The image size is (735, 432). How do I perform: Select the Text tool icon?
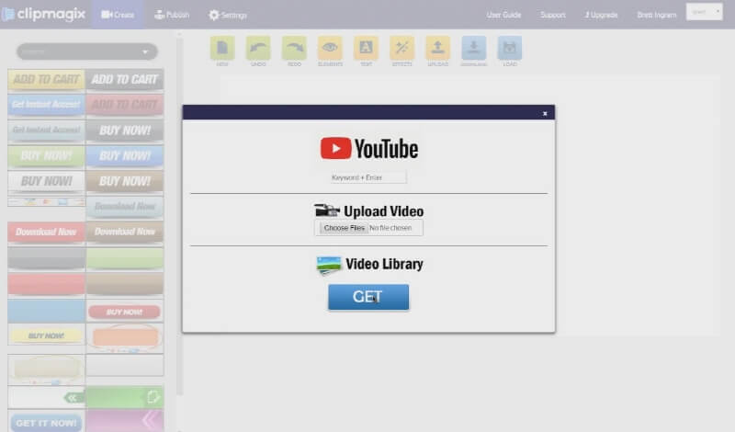(366, 48)
